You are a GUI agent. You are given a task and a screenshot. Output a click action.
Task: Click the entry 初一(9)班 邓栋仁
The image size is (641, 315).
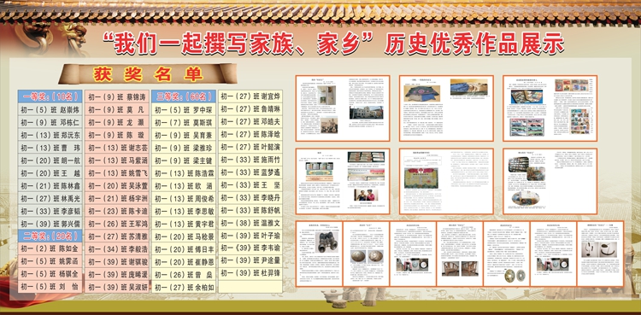point(50,122)
